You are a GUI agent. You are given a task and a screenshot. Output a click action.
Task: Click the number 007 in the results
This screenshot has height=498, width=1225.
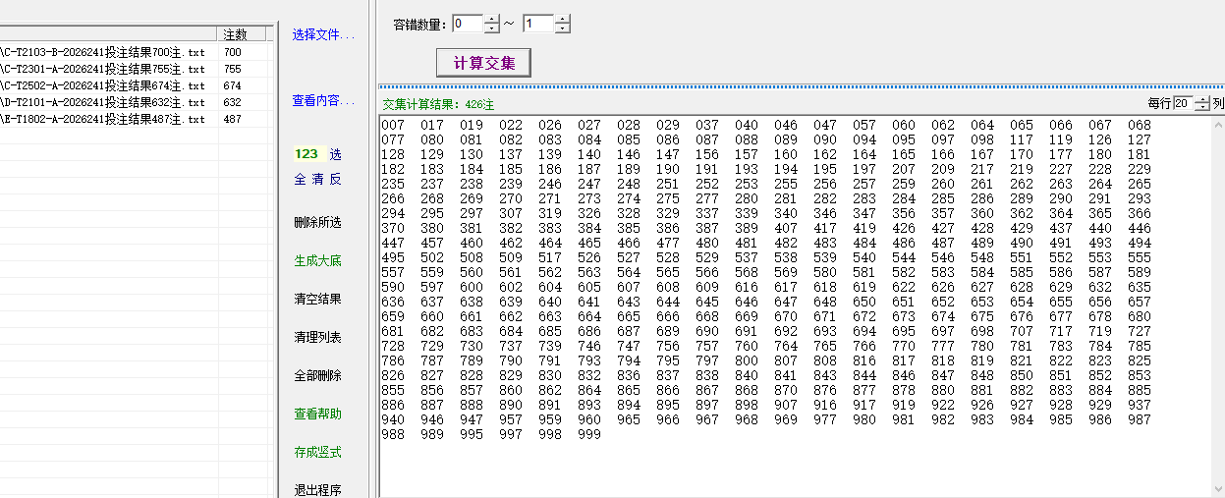(393, 125)
